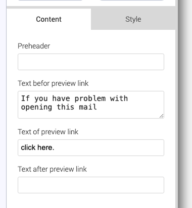
Task: Click the word 'click' in preview link field
Action: coord(28,147)
